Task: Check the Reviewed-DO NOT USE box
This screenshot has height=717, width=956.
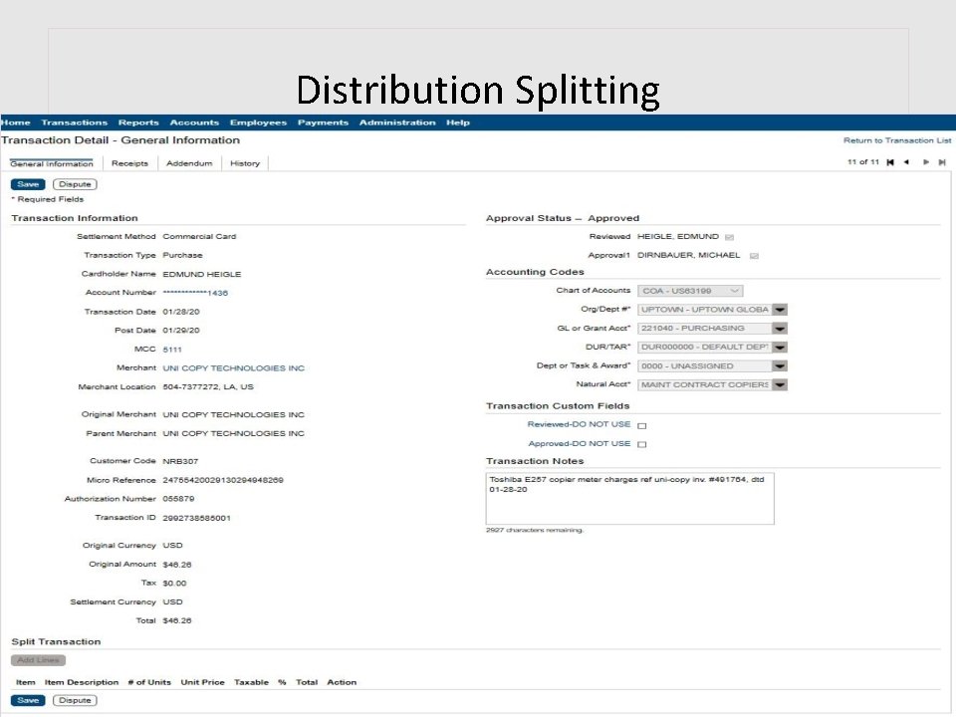Action: pos(642,424)
